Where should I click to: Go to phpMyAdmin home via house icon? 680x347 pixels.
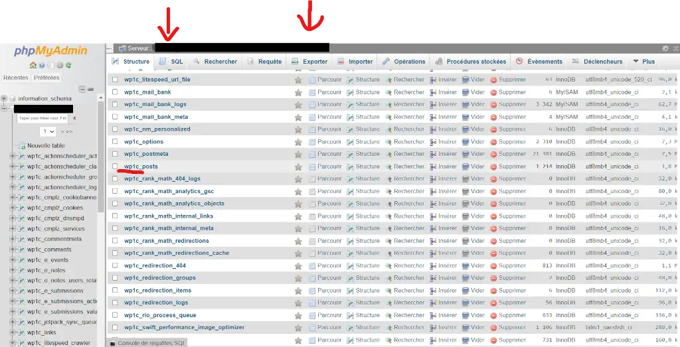(x=33, y=66)
